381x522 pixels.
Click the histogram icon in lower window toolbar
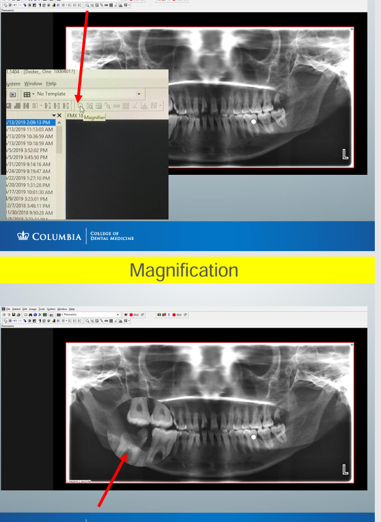[x=120, y=321]
